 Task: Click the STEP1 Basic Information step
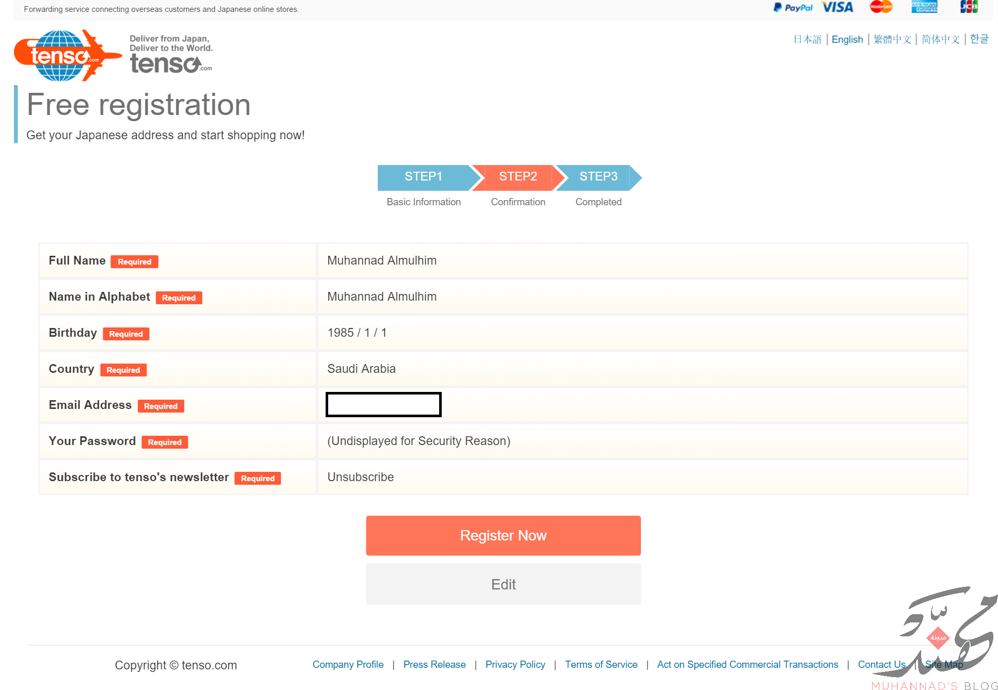point(423,177)
